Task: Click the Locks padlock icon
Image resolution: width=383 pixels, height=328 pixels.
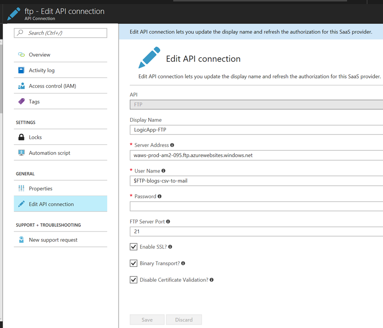Action: pyautogui.click(x=21, y=137)
